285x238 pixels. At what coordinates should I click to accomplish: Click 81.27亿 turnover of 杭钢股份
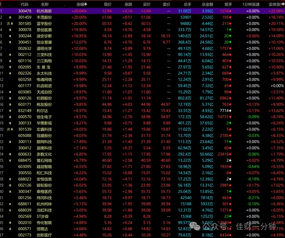tap(206, 98)
